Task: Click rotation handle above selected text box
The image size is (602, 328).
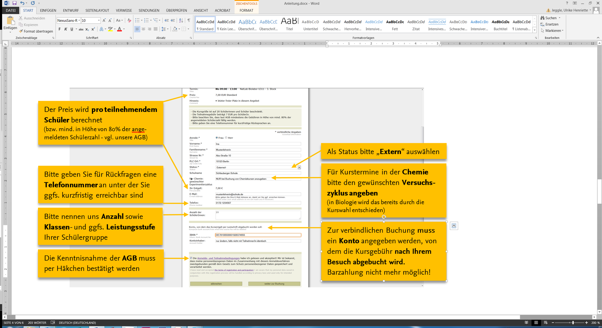Action: pyautogui.click(x=384, y=217)
